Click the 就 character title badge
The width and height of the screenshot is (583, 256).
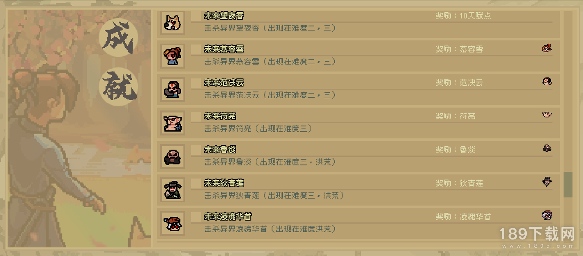pos(118,87)
